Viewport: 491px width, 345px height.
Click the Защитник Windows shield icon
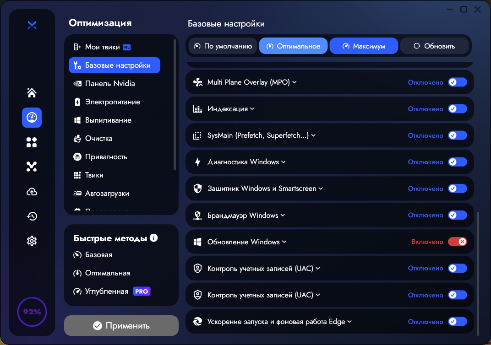click(197, 189)
